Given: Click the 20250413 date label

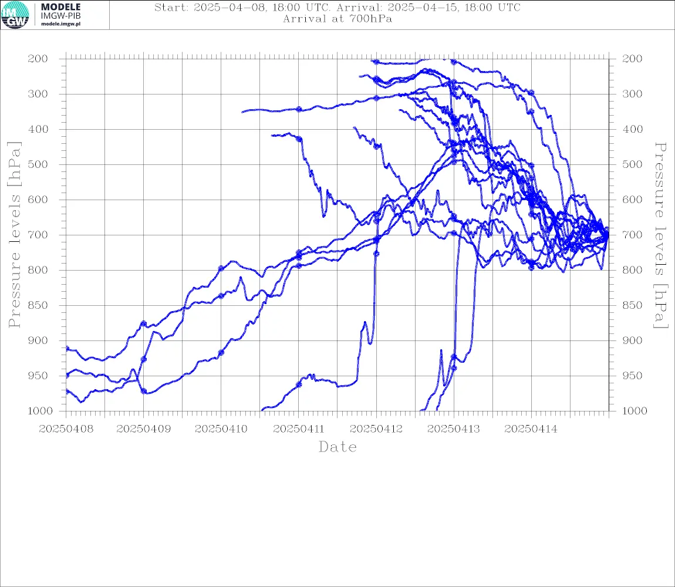Looking at the screenshot, I should (x=454, y=429).
